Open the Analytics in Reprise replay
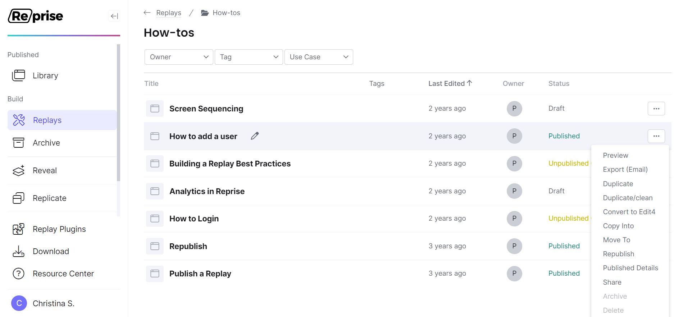 [207, 191]
